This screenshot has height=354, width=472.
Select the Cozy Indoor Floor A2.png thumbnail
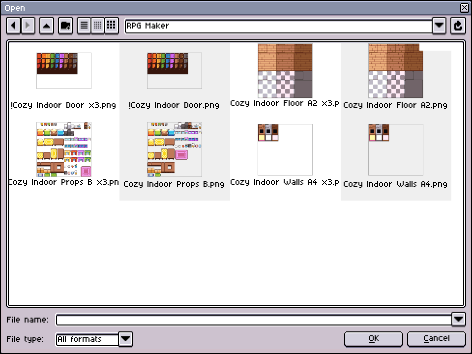[x=396, y=71]
